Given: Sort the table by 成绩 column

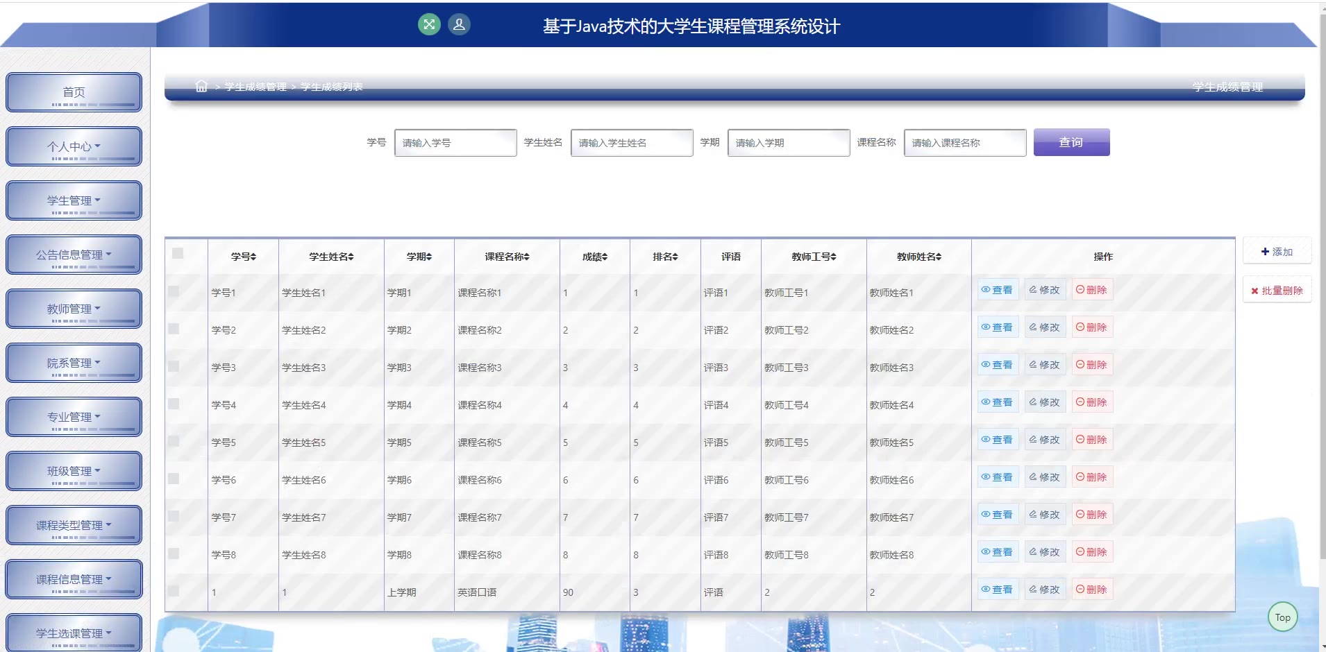Looking at the screenshot, I should tap(595, 257).
